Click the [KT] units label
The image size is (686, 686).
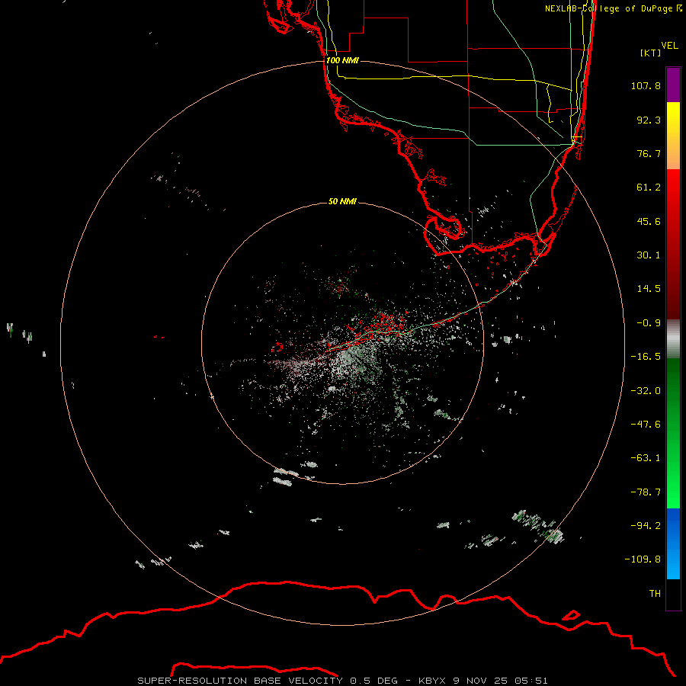(650, 53)
